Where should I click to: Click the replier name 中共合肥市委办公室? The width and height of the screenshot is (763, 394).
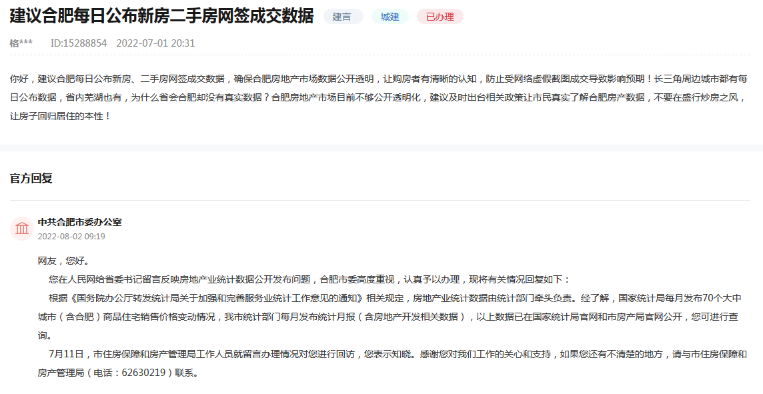coord(80,222)
